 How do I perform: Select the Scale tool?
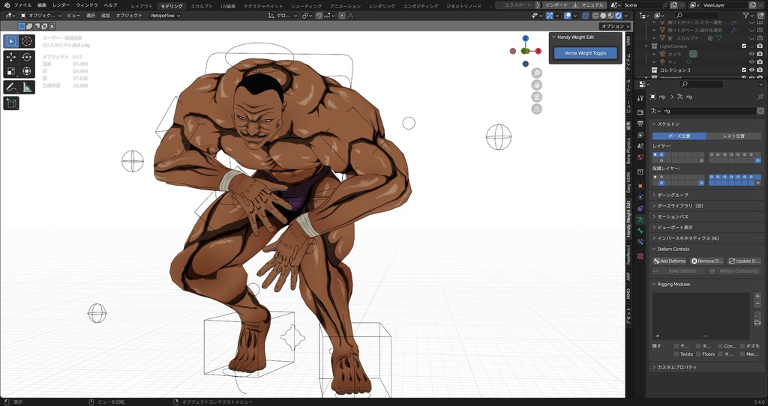pos(11,71)
